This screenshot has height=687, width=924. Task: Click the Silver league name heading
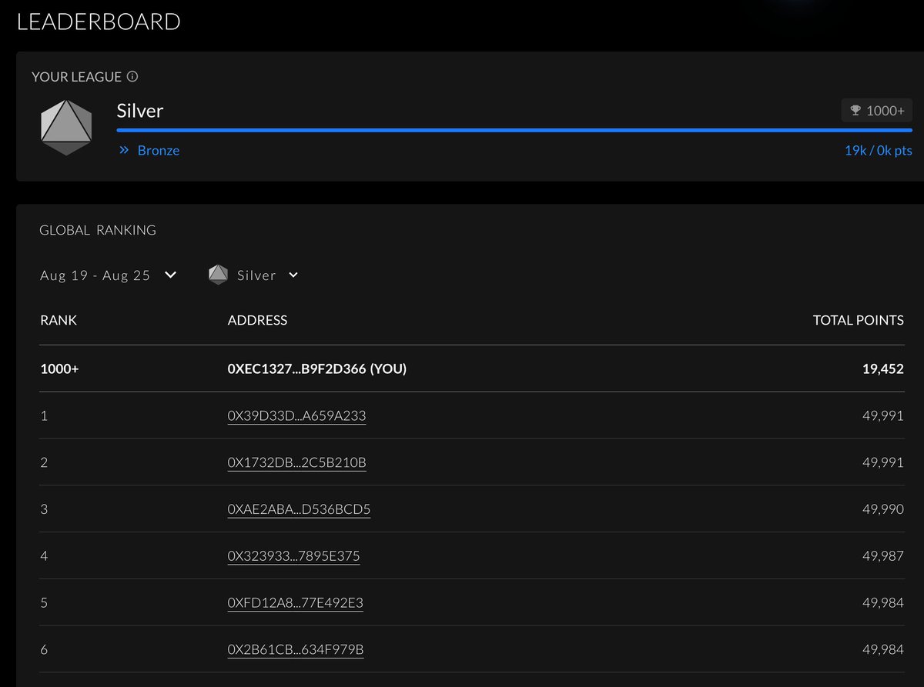(140, 111)
